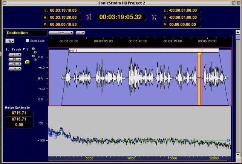The height and width of the screenshot is (164, 242).
Task: Click the L timecode field 00:03:18:18.05
Action: click(x=62, y=11)
